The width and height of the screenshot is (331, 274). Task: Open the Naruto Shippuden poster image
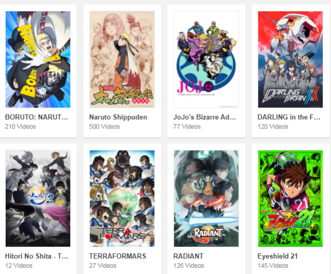pos(122,59)
